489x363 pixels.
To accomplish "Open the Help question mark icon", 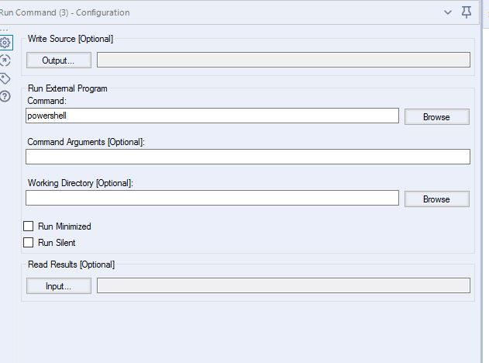I will [5, 96].
